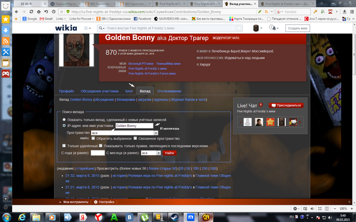This screenshot has width=356, height=222.
Task: Open uTorrent from the taskbar
Action: tap(145, 217)
